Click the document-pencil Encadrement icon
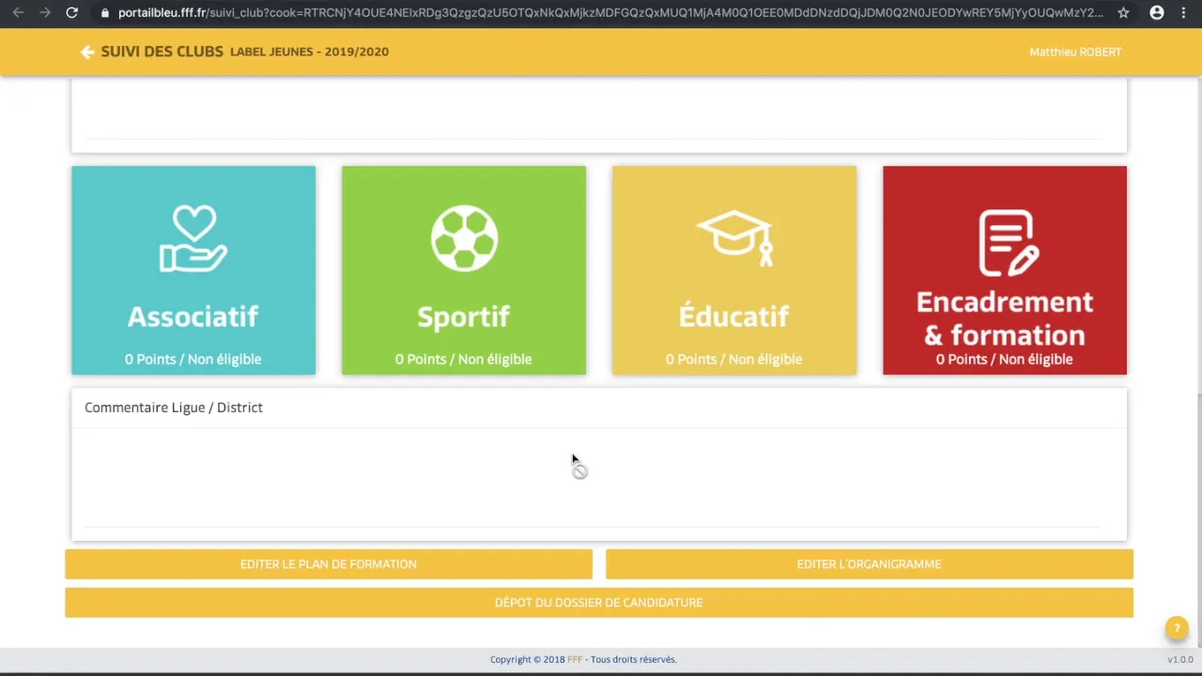The image size is (1202, 676). [1009, 242]
